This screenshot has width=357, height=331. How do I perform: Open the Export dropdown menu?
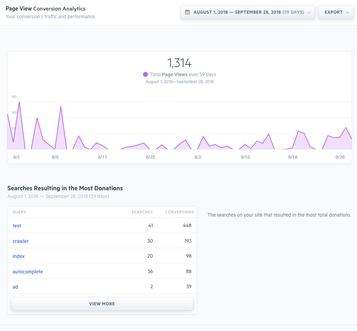point(336,12)
